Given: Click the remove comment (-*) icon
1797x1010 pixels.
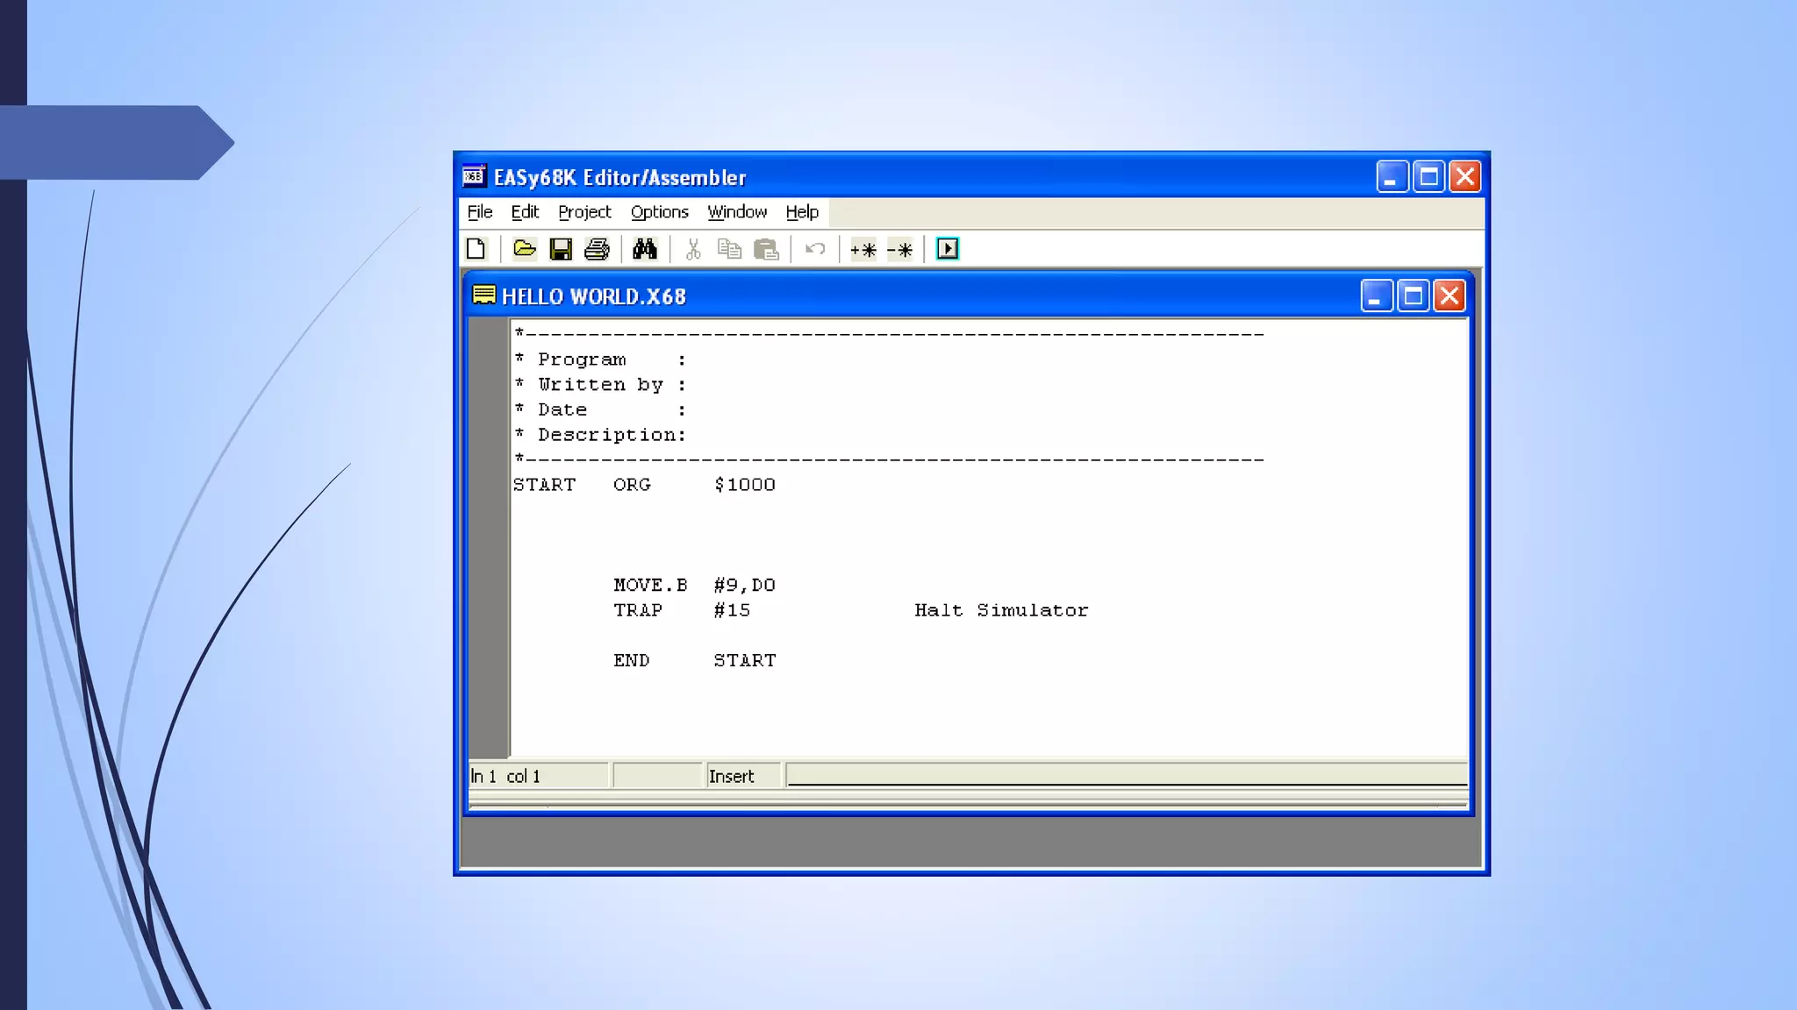Looking at the screenshot, I should point(899,249).
